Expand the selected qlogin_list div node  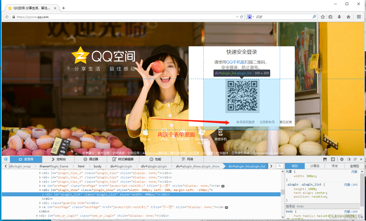click(43, 194)
